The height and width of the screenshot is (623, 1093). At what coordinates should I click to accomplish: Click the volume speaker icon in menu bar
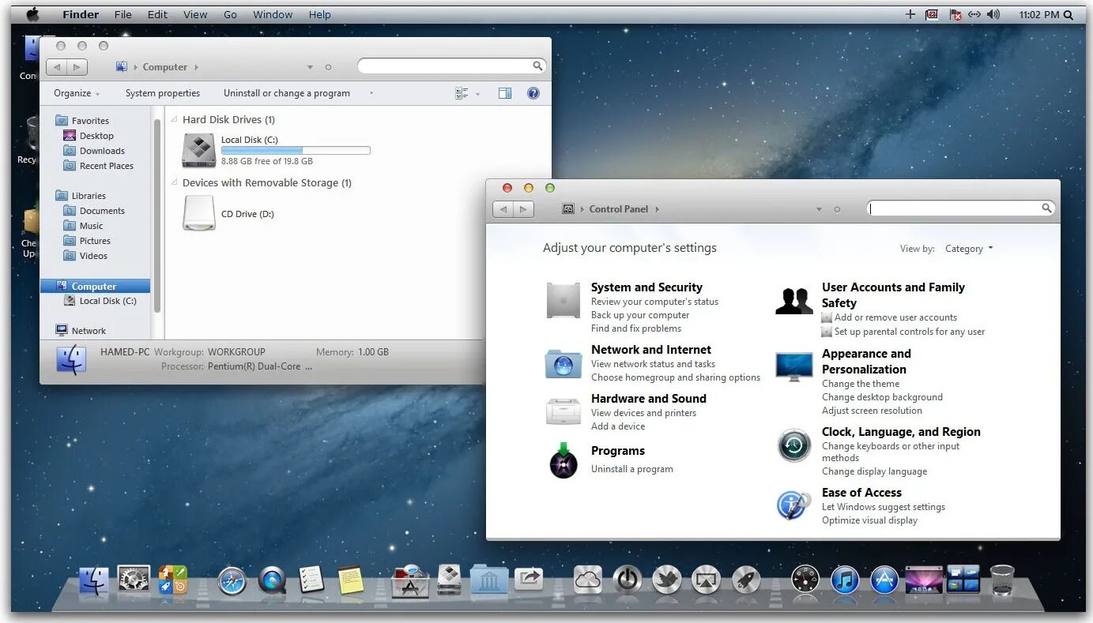tap(993, 14)
